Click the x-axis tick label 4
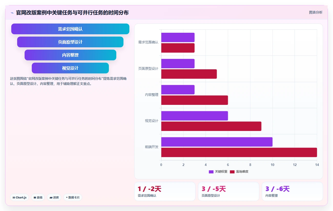 206,165
